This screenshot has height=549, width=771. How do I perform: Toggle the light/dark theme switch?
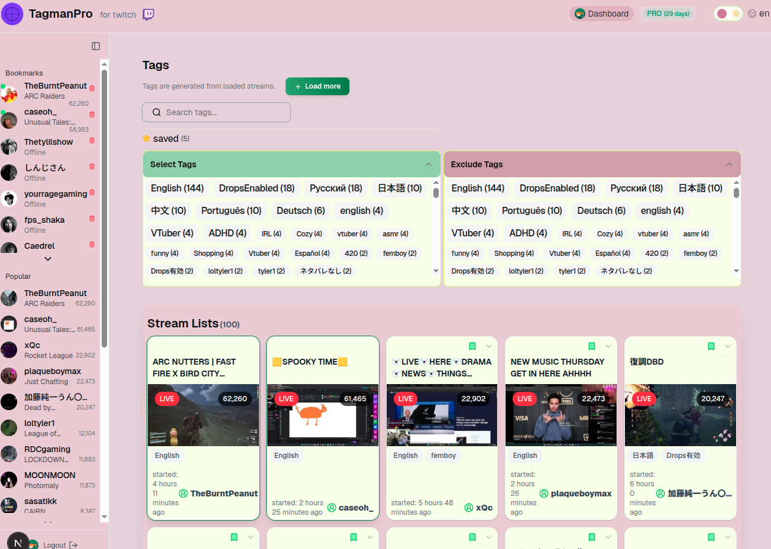[728, 14]
